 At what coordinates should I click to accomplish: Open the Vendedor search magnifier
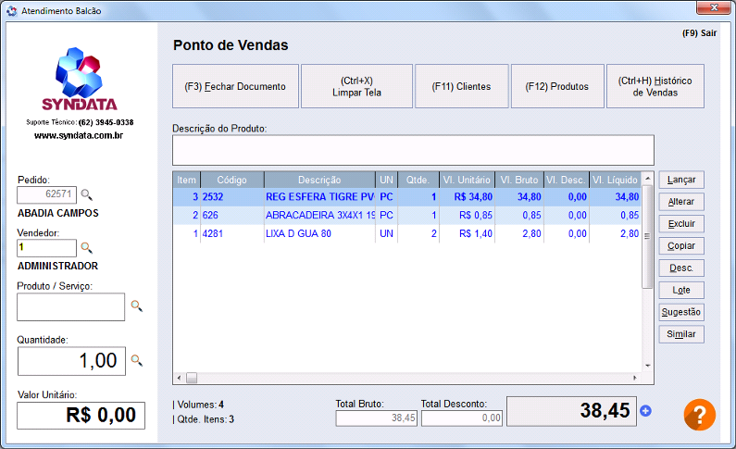click(86, 248)
